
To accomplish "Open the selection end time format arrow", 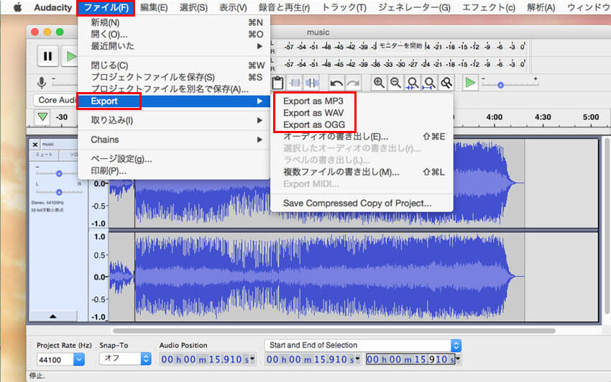I will (x=458, y=358).
